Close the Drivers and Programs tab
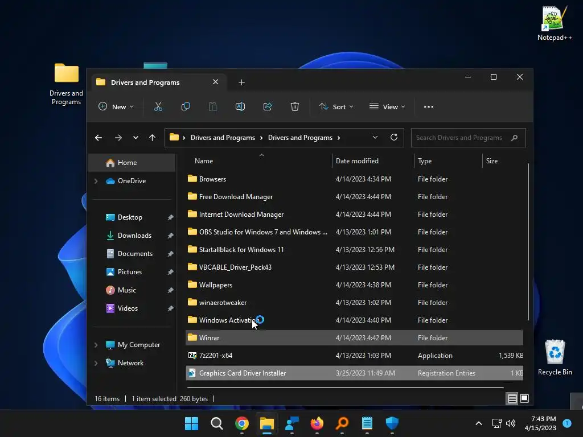Image resolution: width=583 pixels, height=437 pixels. click(215, 82)
